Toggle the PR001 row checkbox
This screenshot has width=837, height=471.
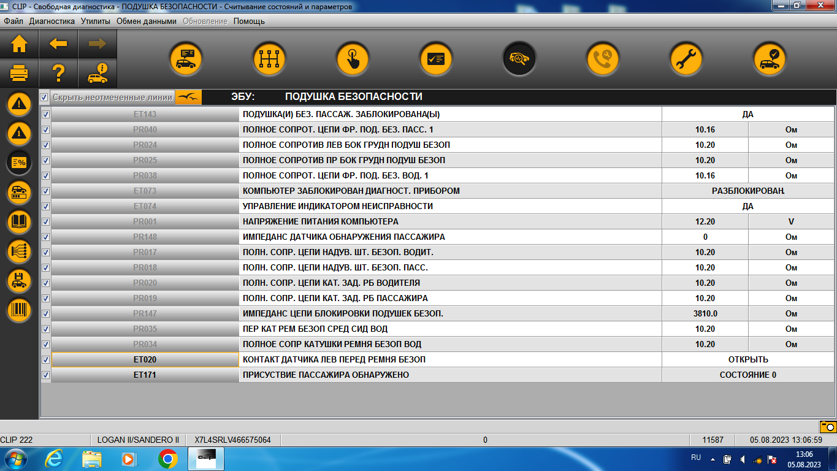45,221
